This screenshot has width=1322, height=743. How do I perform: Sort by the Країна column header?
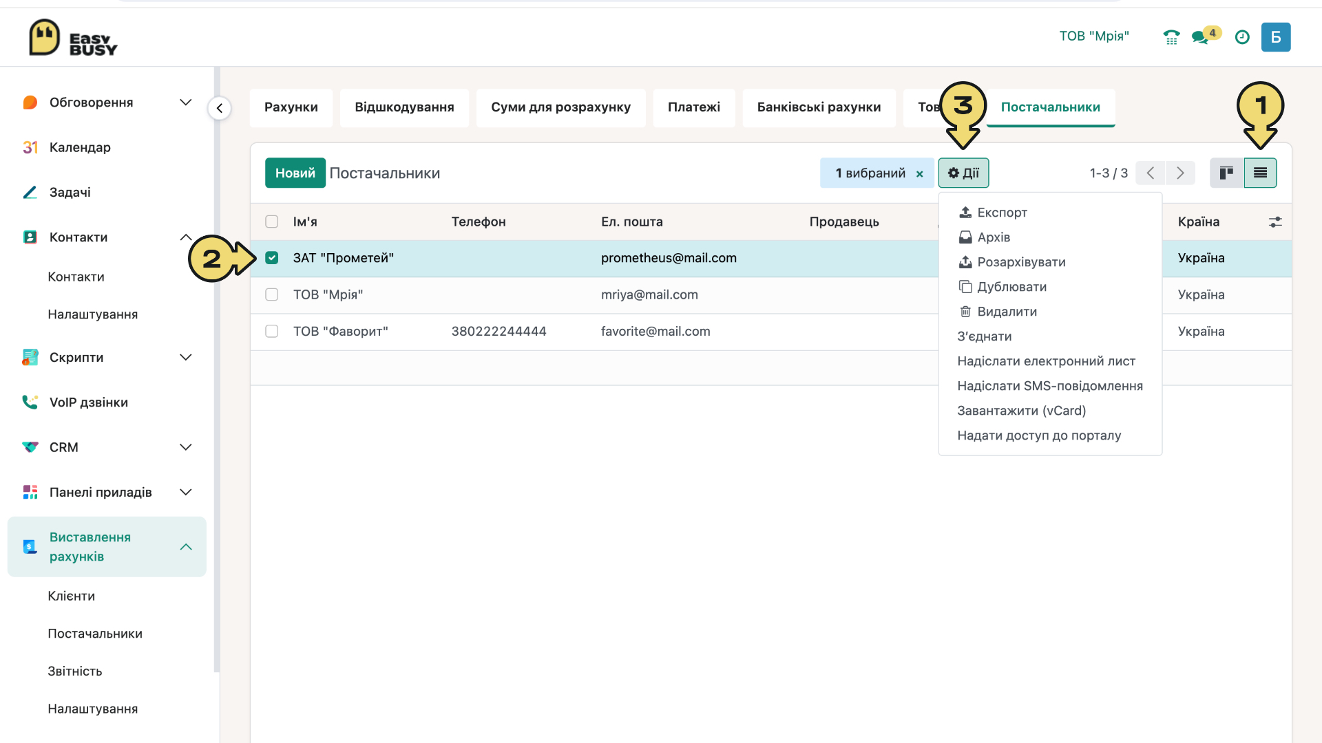[x=1199, y=222]
